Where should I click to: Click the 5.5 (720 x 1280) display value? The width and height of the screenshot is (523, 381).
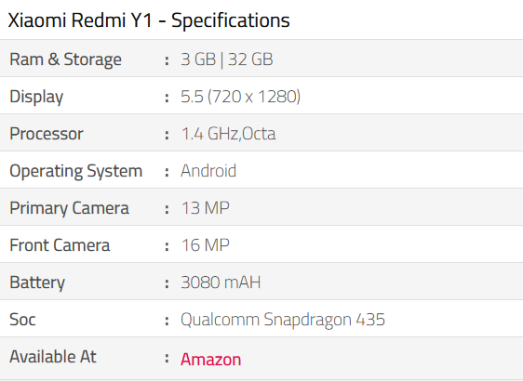pyautogui.click(x=240, y=97)
